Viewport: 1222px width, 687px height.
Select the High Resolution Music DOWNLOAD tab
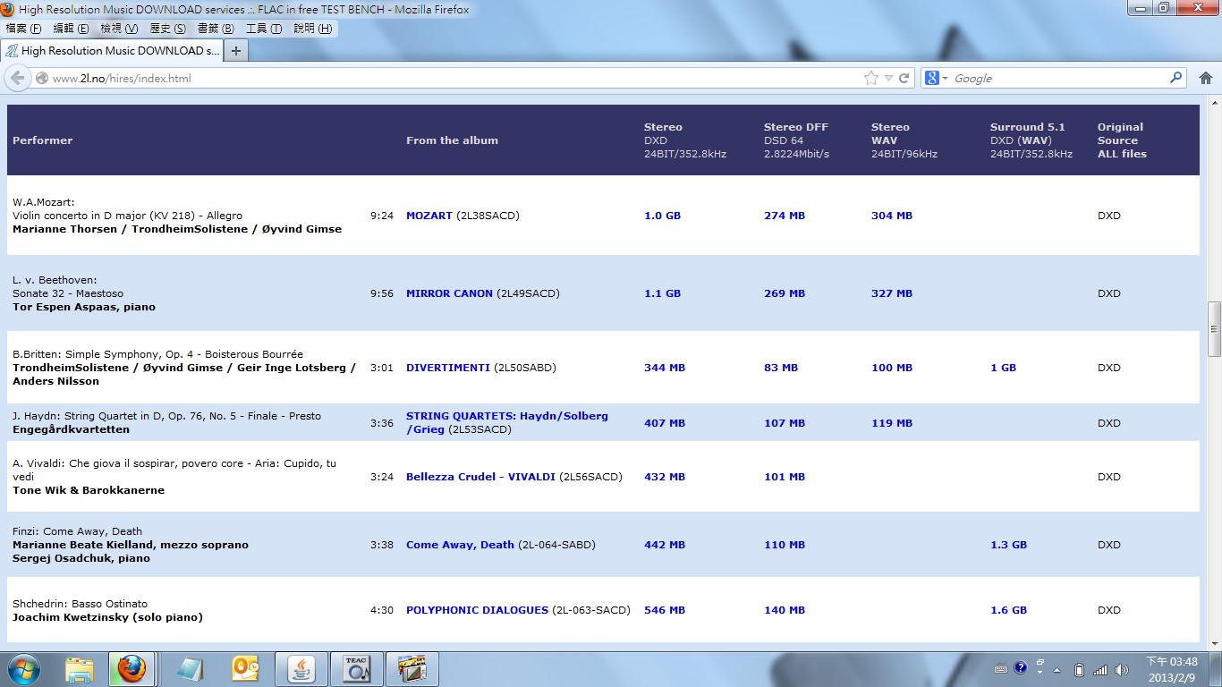111,51
